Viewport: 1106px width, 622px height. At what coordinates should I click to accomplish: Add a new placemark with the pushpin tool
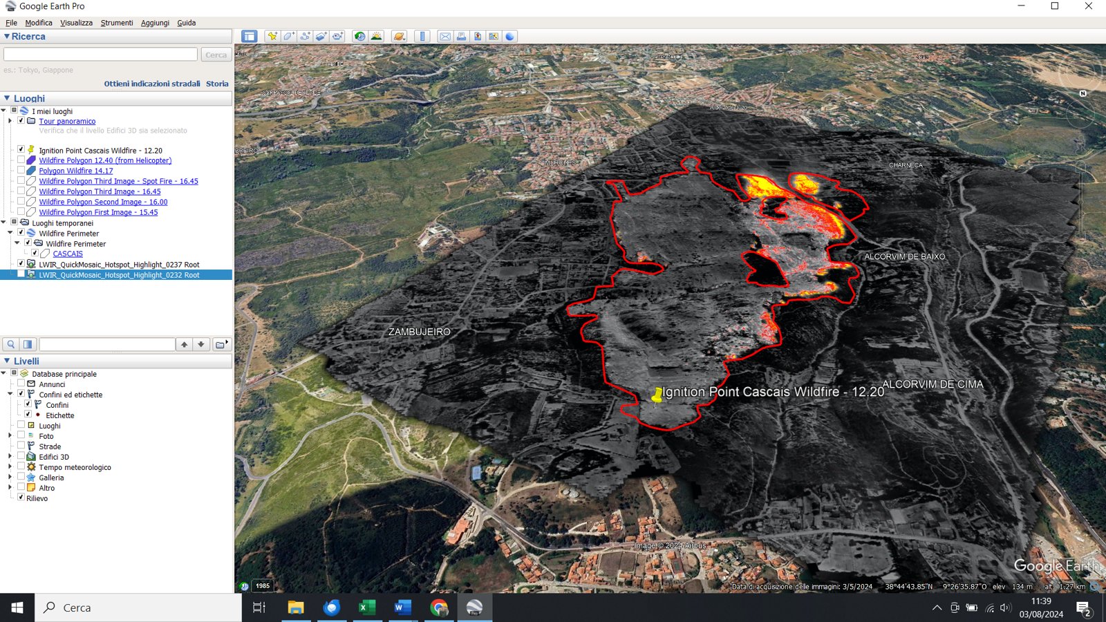click(272, 37)
